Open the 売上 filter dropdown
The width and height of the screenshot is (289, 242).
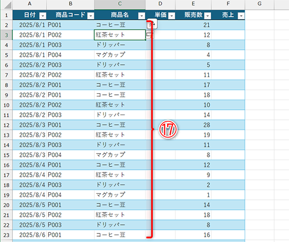pos(241,16)
